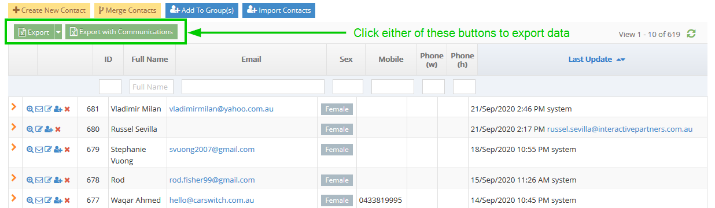Email Waqar Ahmed via envelope icon

point(39,200)
